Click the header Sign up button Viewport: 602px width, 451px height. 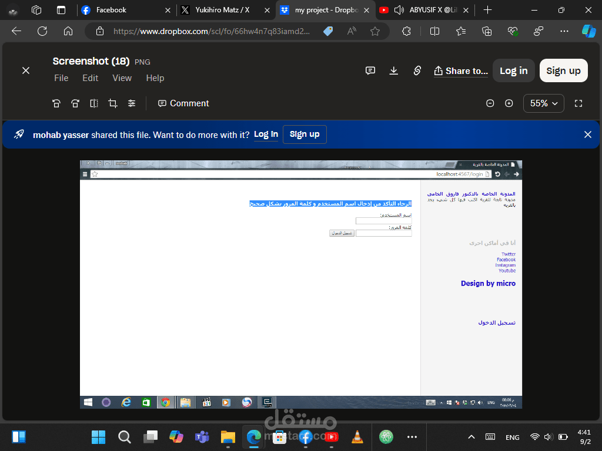(x=563, y=70)
